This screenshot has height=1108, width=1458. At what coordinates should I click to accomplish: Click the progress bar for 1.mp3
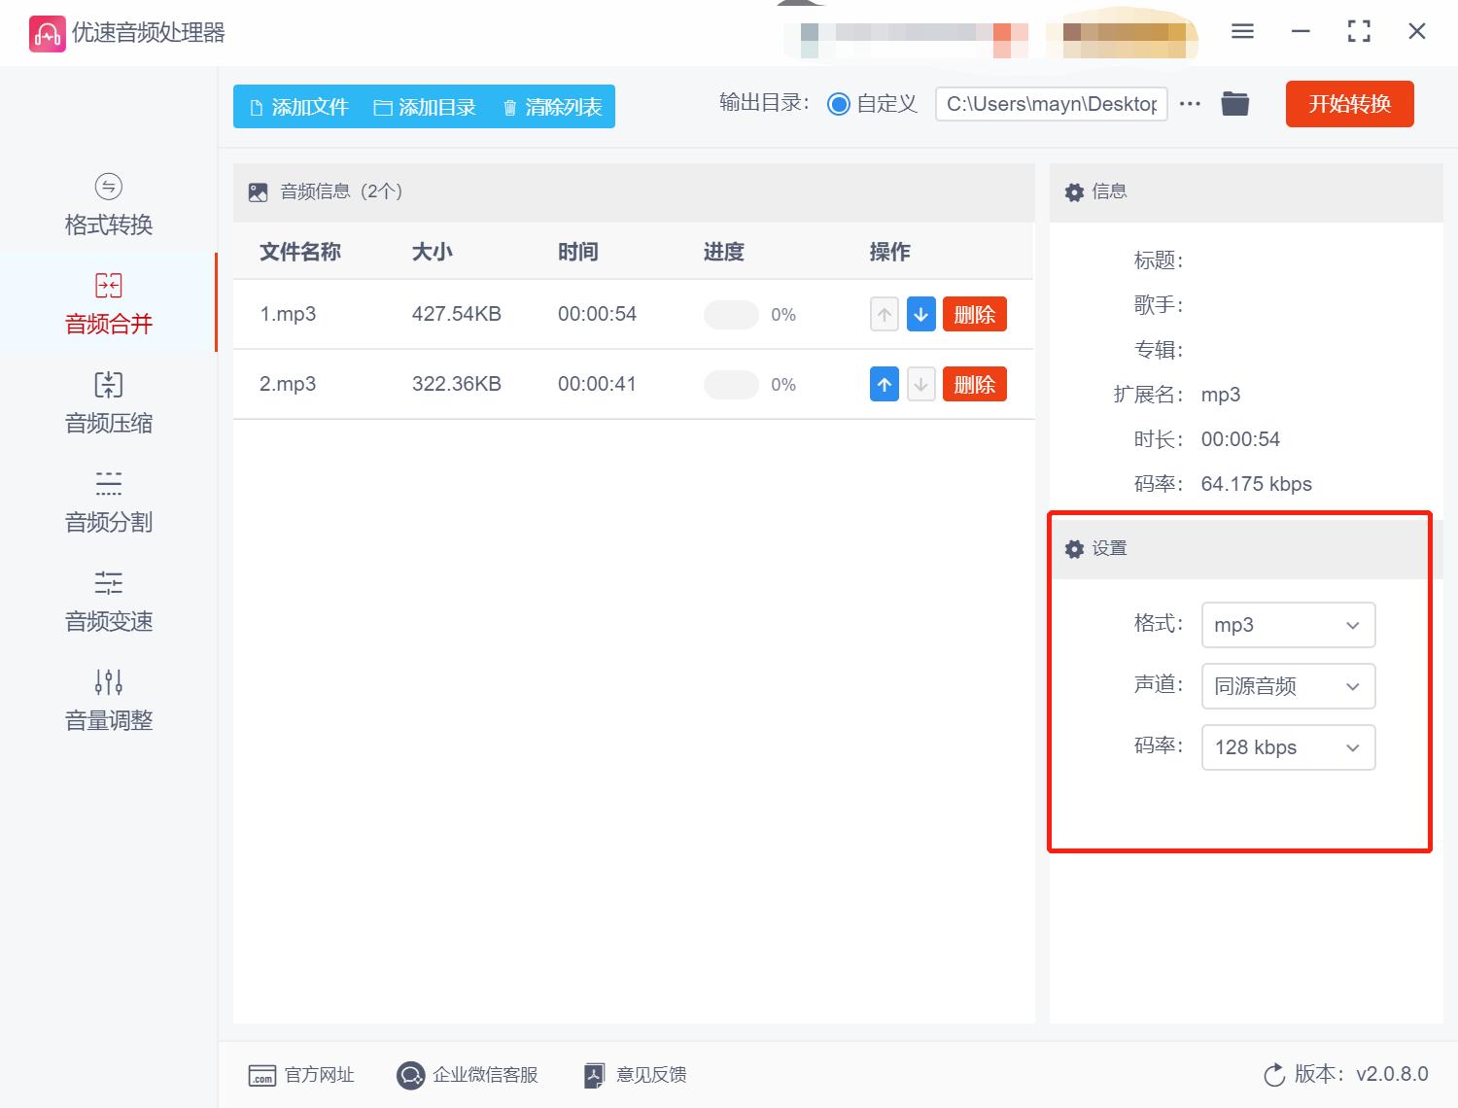tap(731, 314)
